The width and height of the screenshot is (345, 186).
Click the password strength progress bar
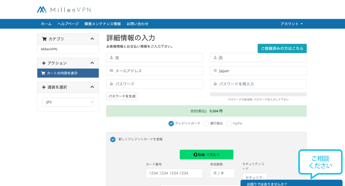pos(258,94)
